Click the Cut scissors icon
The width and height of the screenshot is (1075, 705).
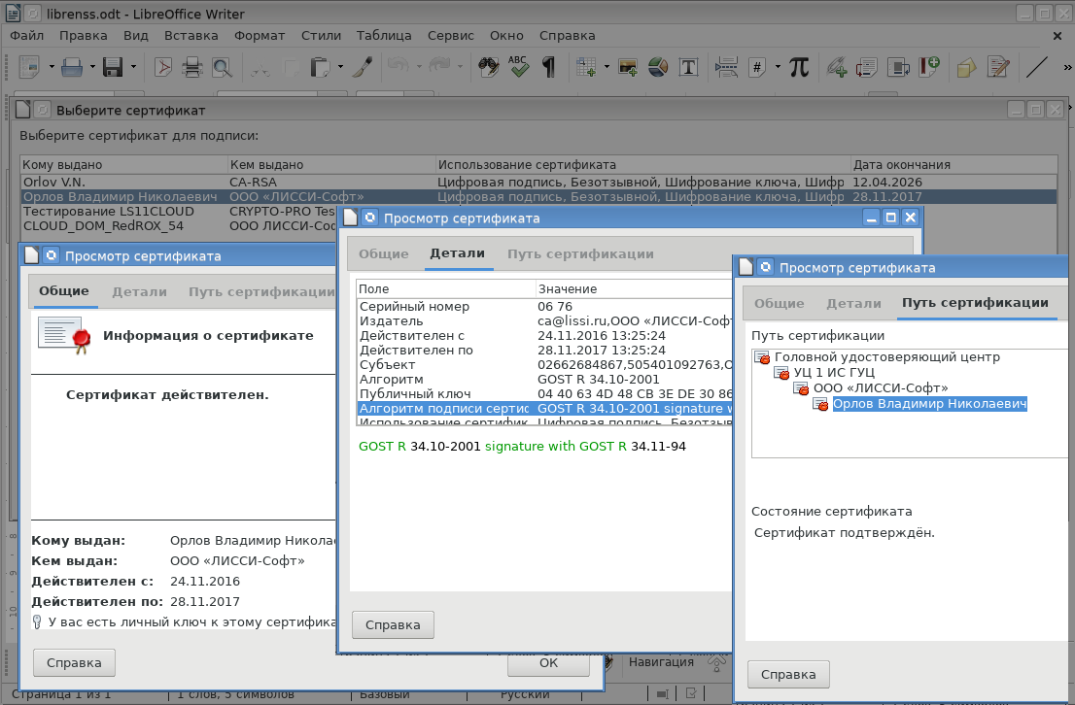pyautogui.click(x=260, y=67)
